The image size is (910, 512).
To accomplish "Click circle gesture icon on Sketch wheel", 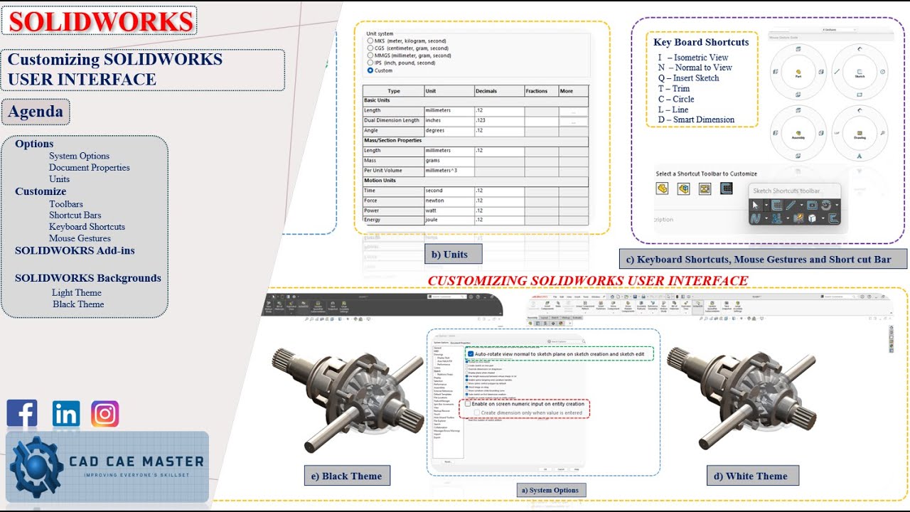I will coord(882,72).
